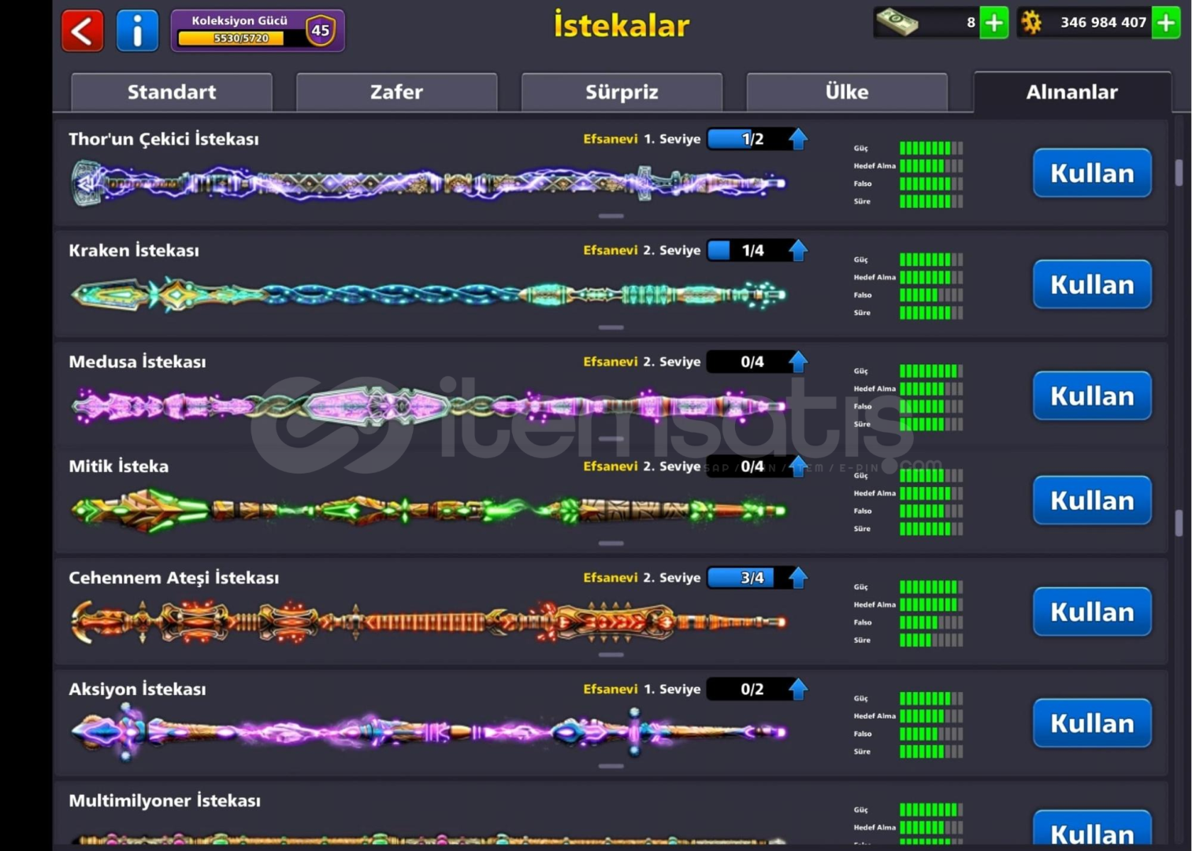Viewport: 1192px width, 851px height.
Task: Click Kullan for Mitik İsteka
Action: 1092,500
